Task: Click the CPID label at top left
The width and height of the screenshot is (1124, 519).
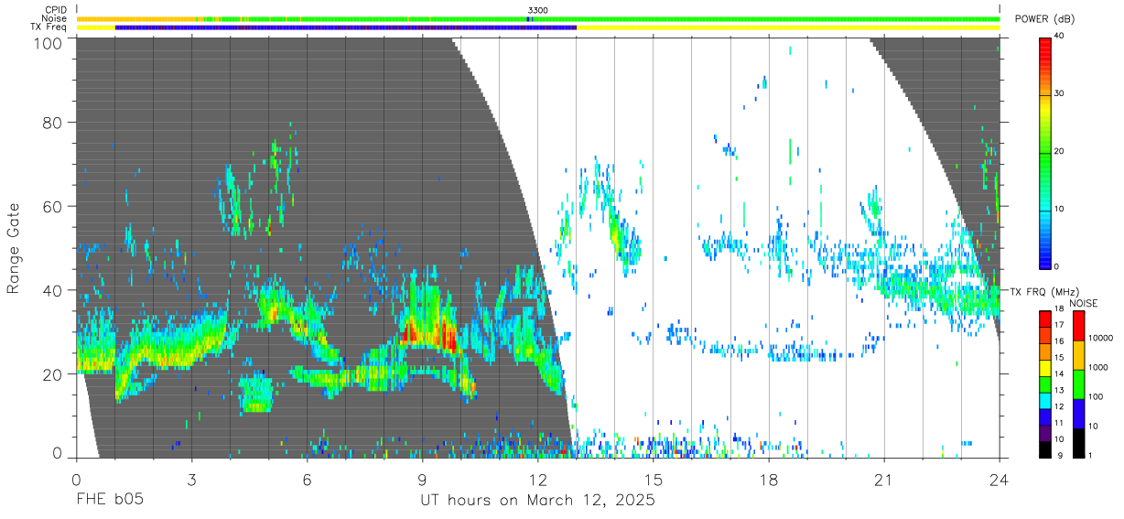Action: tap(55, 9)
